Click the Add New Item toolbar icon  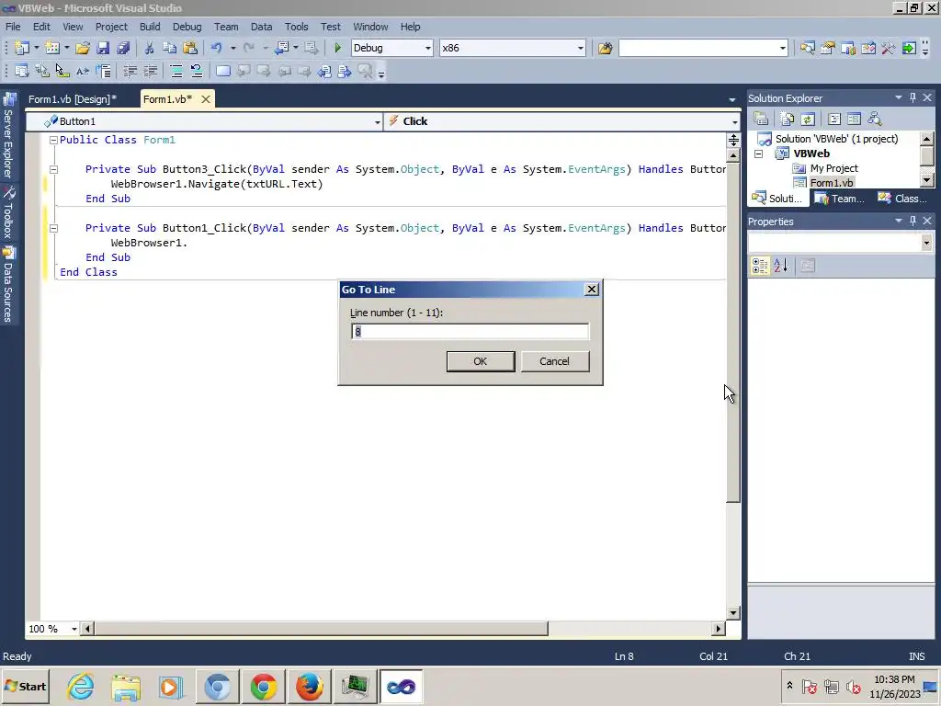52,48
